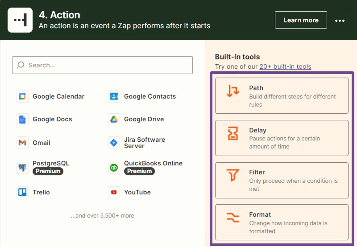
Task: Select the QuickBooks Online icon
Action: (114, 167)
